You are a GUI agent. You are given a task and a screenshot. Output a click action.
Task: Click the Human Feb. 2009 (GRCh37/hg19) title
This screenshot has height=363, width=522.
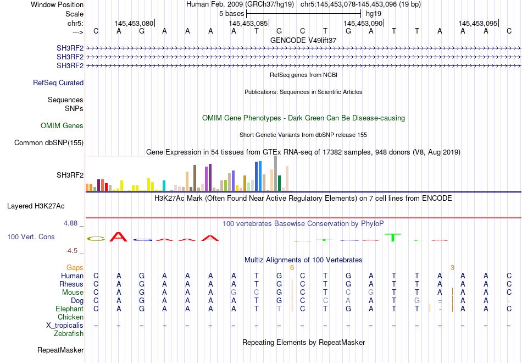240,4
